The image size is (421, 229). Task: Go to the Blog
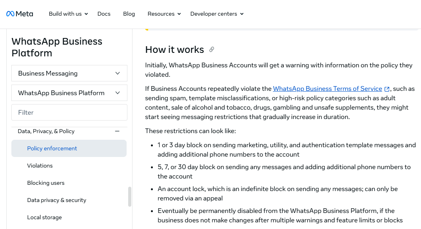point(129,14)
